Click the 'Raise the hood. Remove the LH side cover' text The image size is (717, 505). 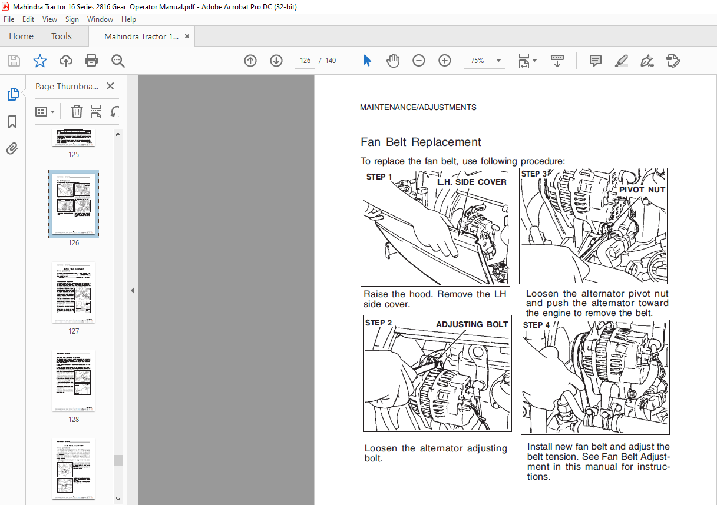point(434,299)
